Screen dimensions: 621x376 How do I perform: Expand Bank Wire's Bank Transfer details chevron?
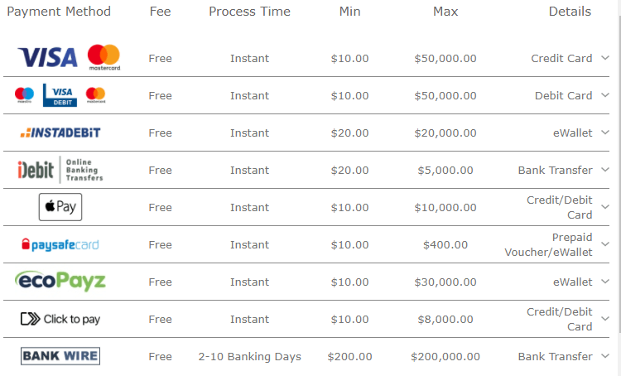(x=604, y=356)
